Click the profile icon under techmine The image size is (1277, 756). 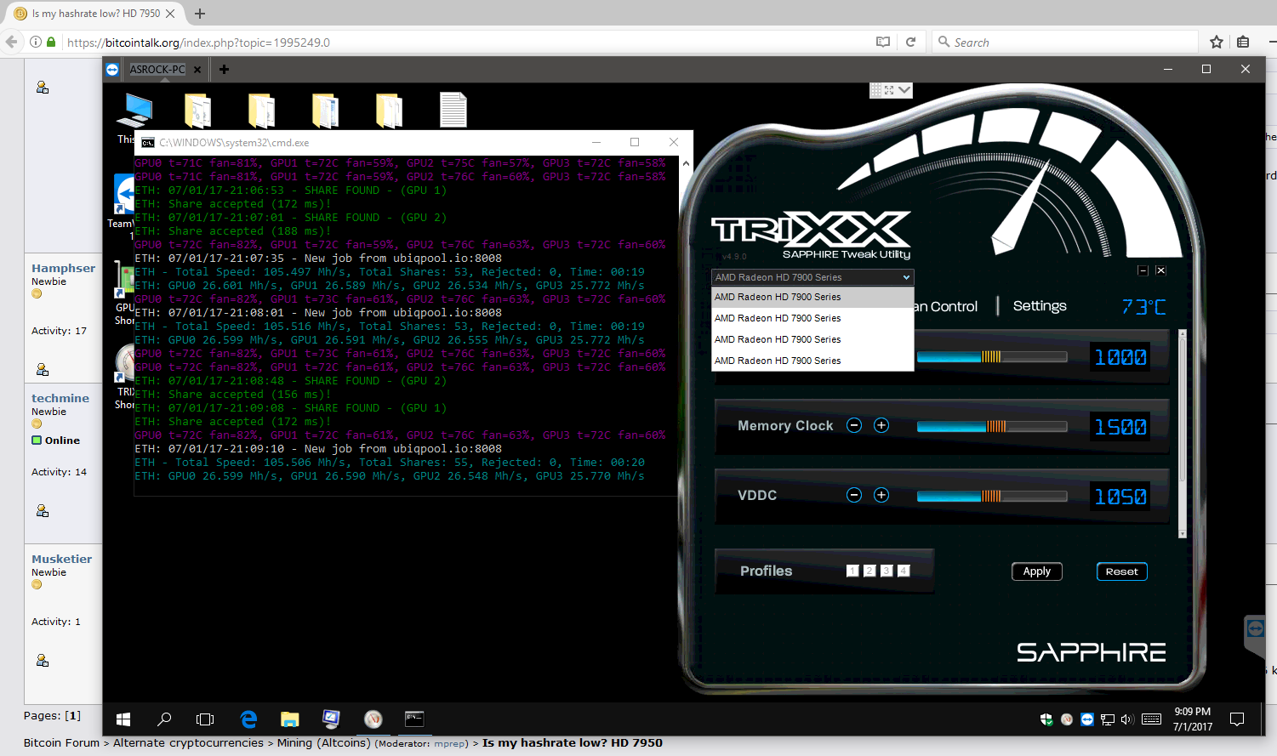pos(43,511)
